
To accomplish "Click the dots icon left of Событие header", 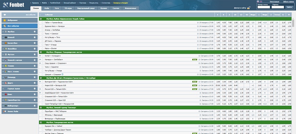I will click(40, 15).
